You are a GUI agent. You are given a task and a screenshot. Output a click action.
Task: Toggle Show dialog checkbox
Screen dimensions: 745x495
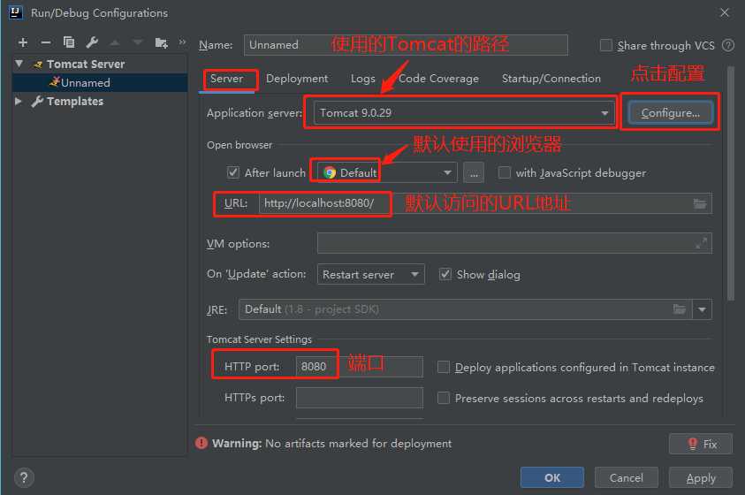coord(445,275)
